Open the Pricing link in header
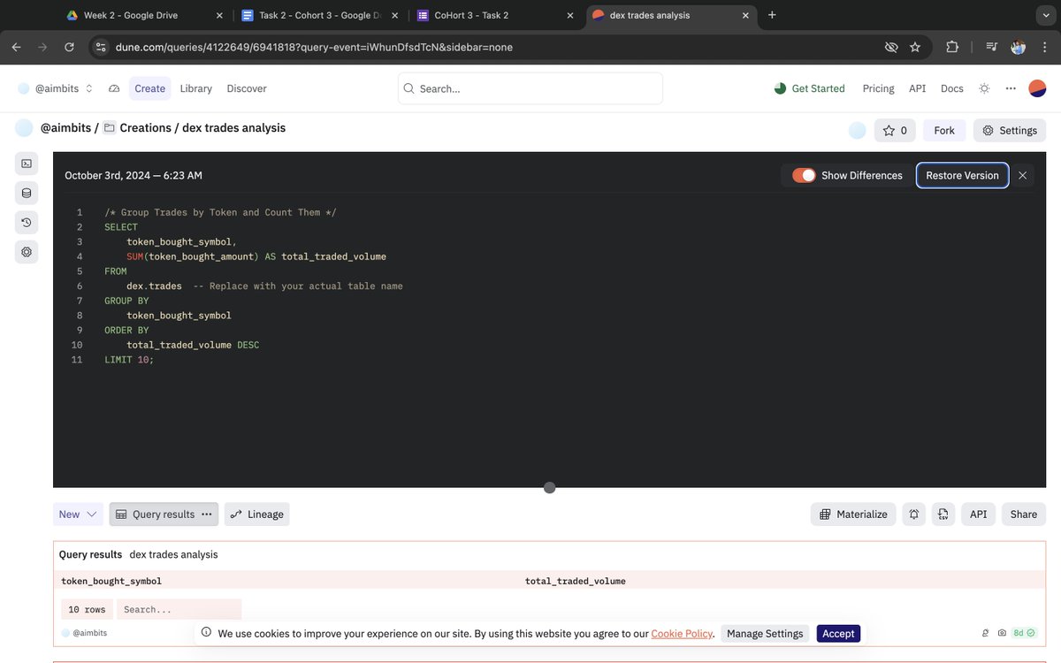This screenshot has width=1061, height=663. tap(878, 88)
